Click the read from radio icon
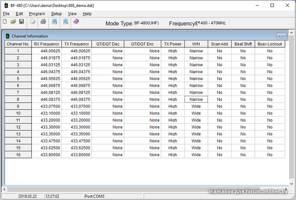 54,22
